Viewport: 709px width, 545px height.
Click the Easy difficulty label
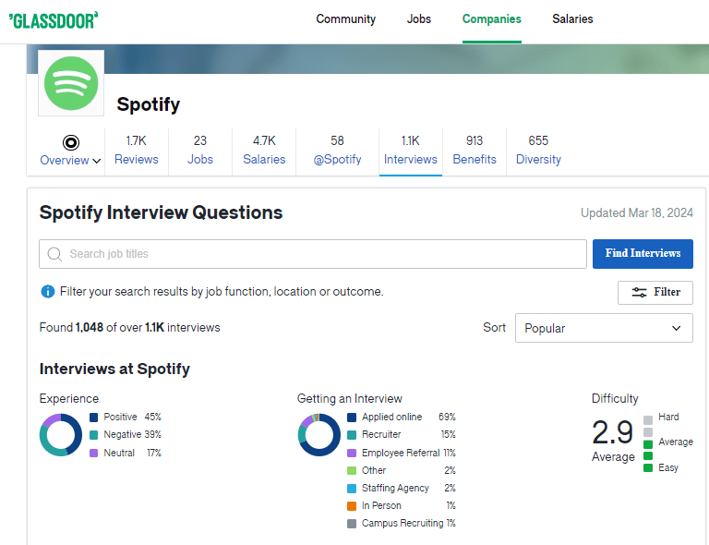668,467
